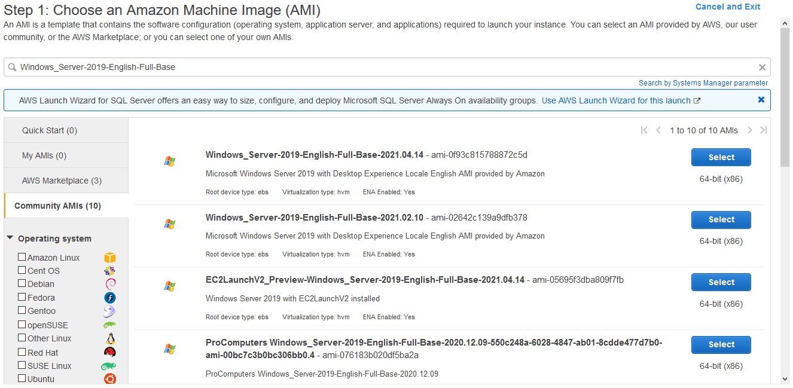Click the Red Hat logo icon

point(110,352)
